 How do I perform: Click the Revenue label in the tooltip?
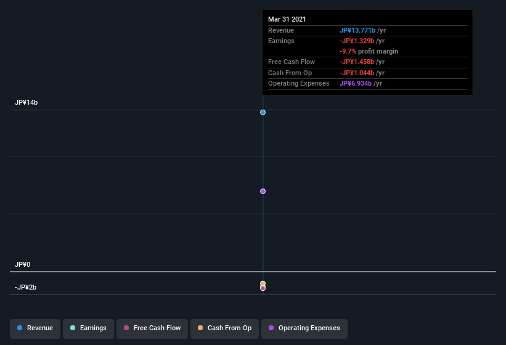(281, 30)
